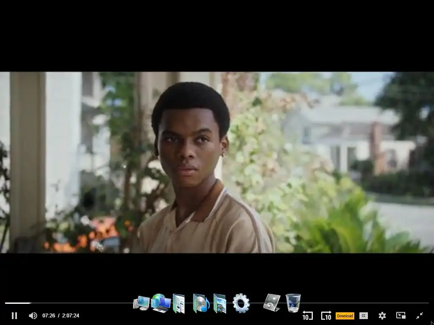434x325 pixels.
Task: Open the Network dock icon with globe
Action: (161, 303)
